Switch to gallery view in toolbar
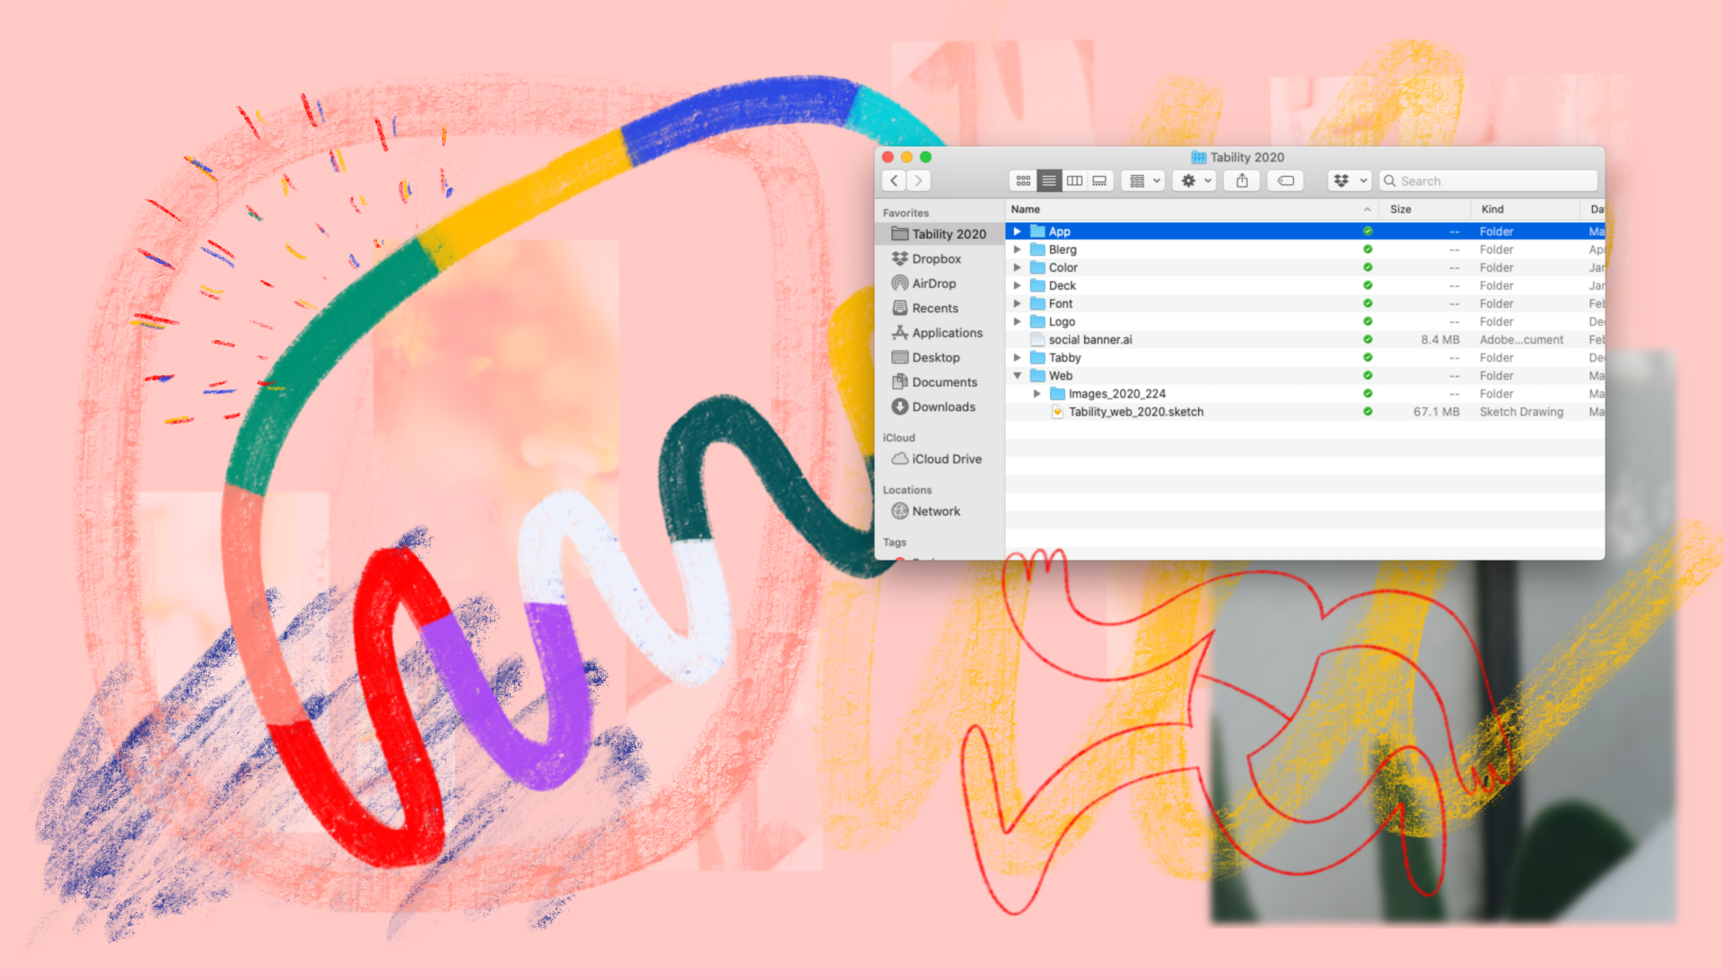The width and height of the screenshot is (1723, 969). click(1099, 180)
